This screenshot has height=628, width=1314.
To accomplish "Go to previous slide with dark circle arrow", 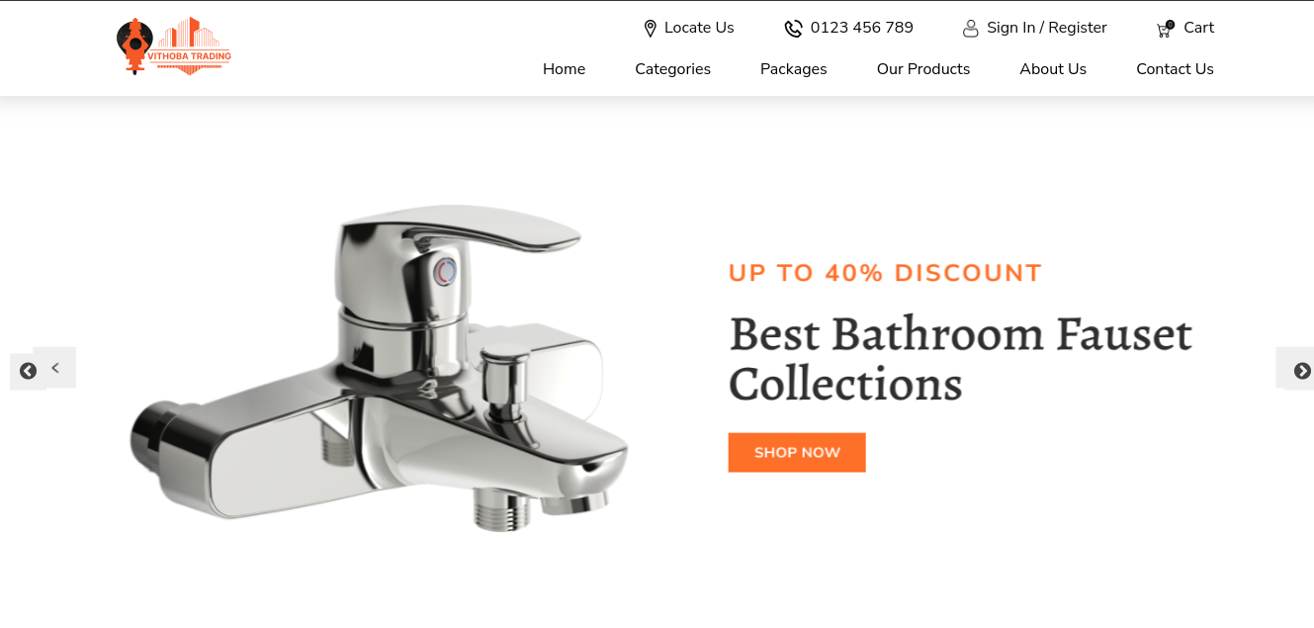I will coord(28,371).
